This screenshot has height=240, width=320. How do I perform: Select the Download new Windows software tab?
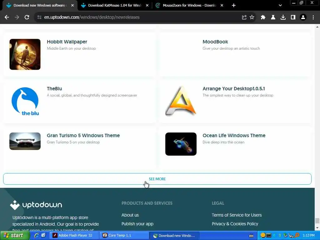point(39,6)
